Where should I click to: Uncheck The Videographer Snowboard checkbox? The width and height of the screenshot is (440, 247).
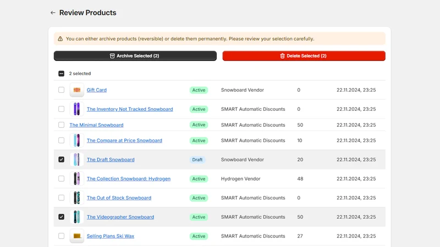(x=61, y=217)
